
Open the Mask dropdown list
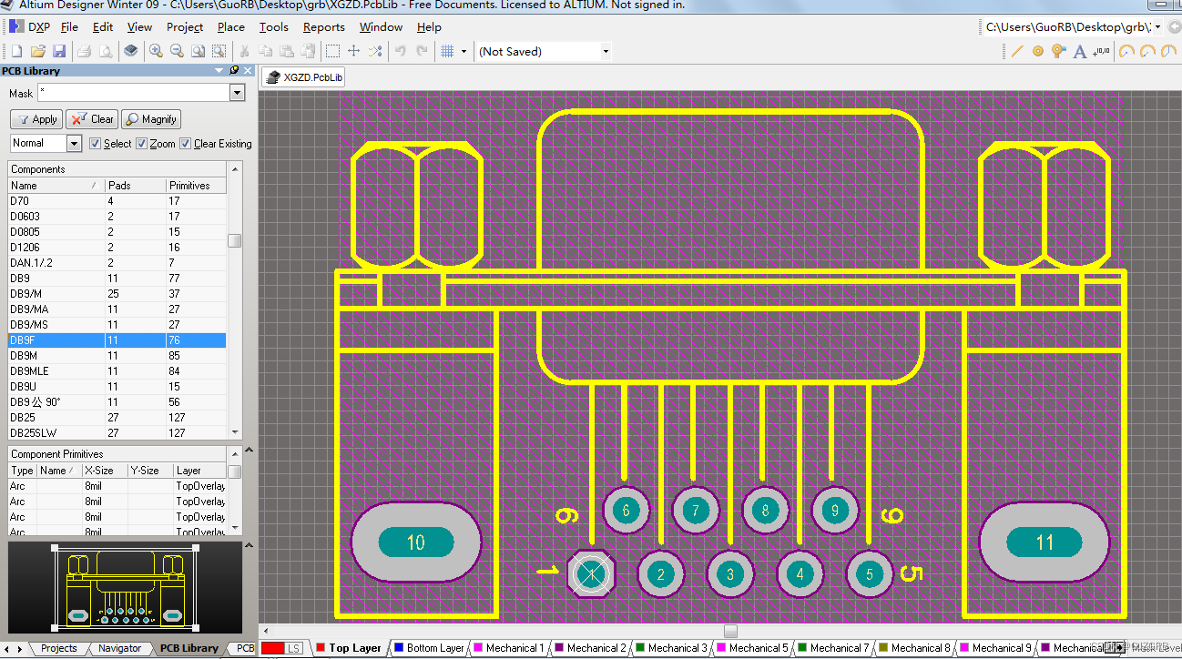(237, 92)
